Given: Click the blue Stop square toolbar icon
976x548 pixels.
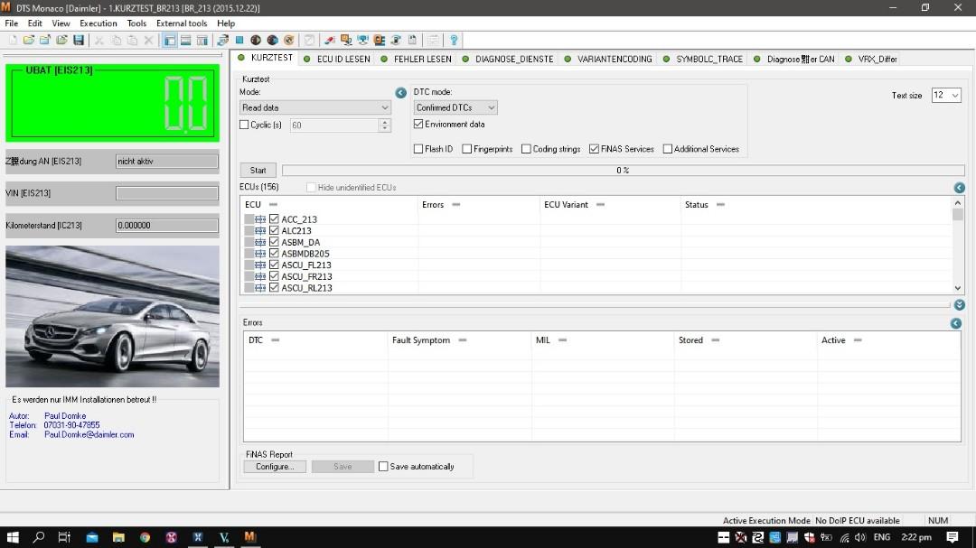Looking at the screenshot, I should tap(239, 41).
